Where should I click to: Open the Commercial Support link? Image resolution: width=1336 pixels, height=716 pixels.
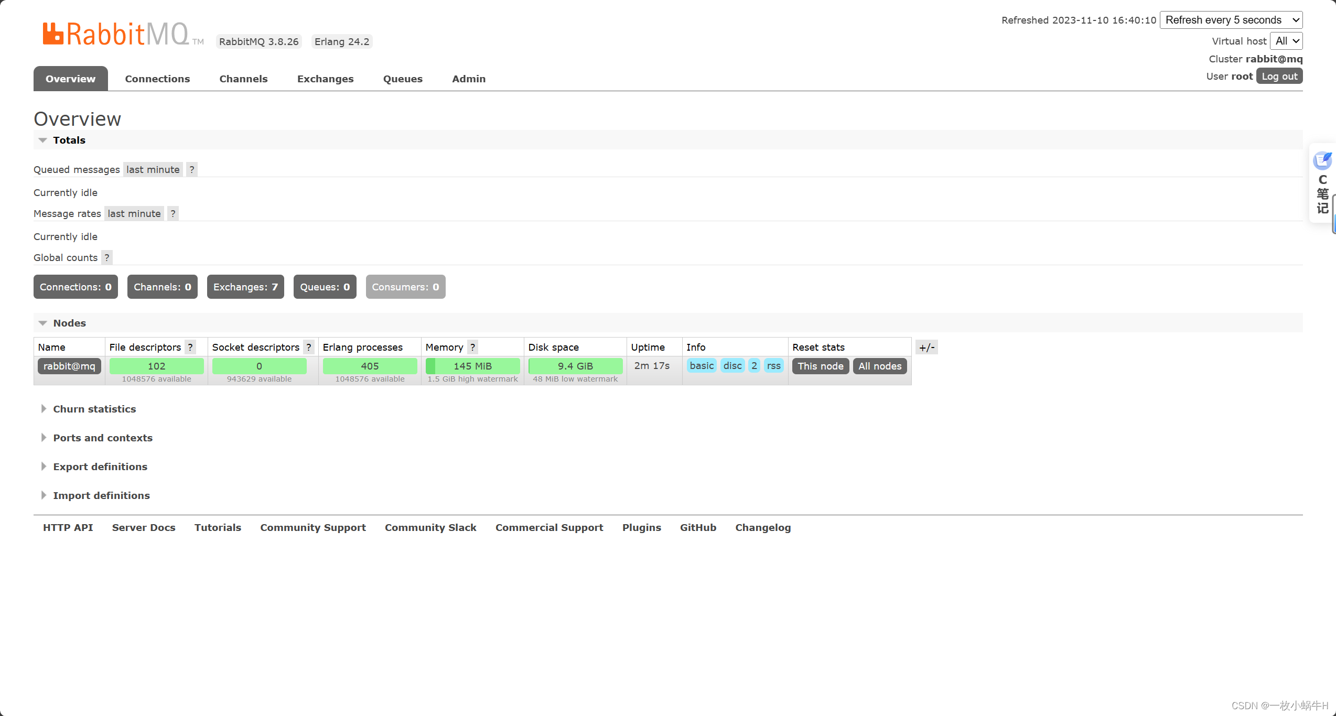550,527
